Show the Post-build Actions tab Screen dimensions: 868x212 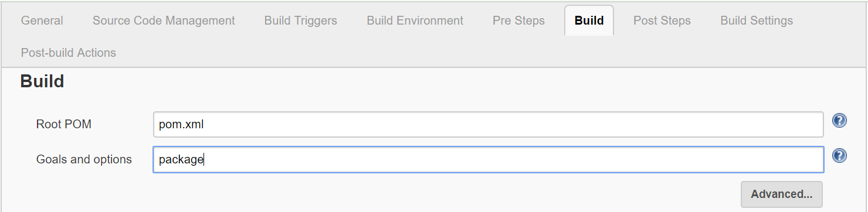[x=69, y=53]
